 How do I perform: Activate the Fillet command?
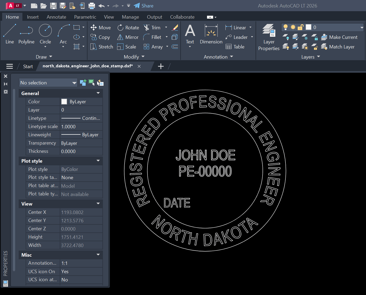click(x=152, y=37)
